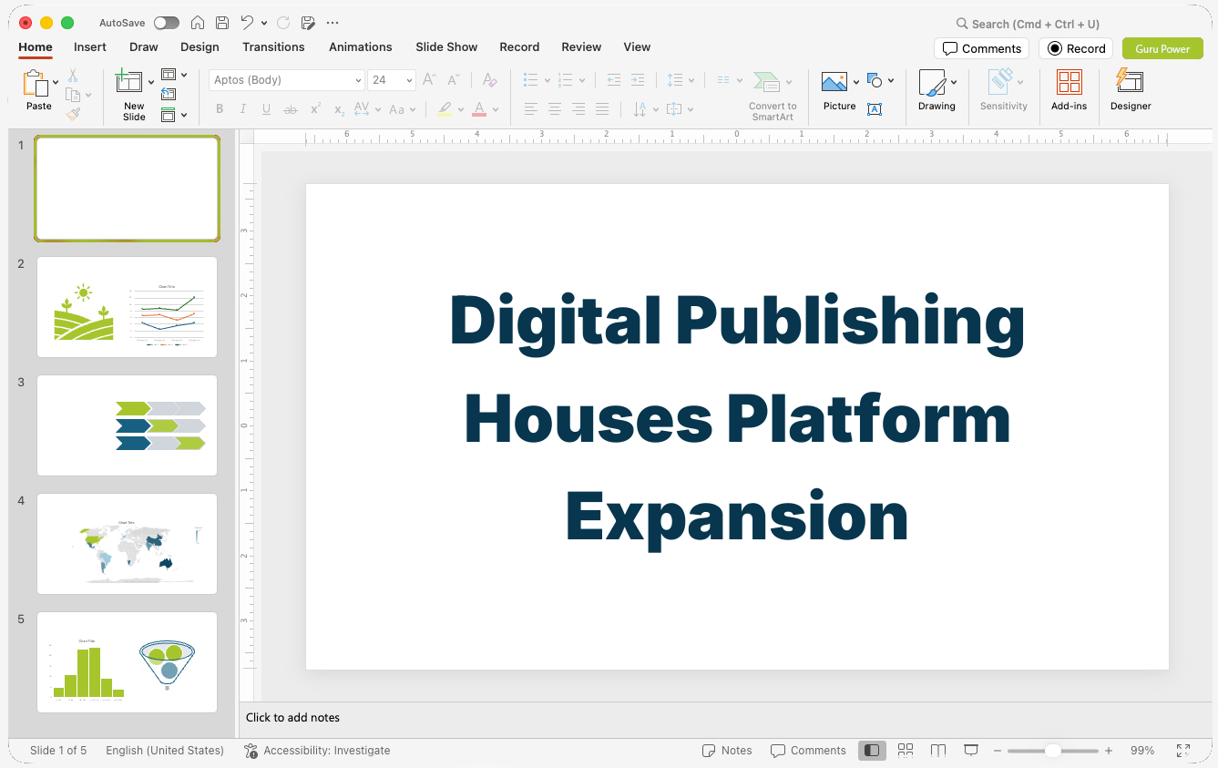Click the Superscript x² icon

pos(315,109)
